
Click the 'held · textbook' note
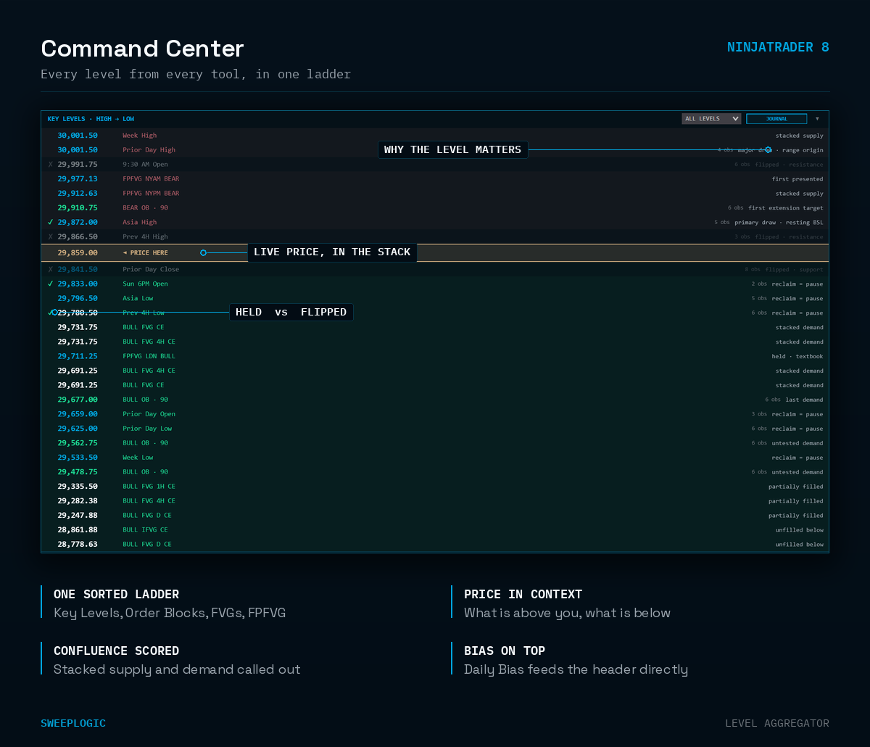pyautogui.click(x=797, y=356)
